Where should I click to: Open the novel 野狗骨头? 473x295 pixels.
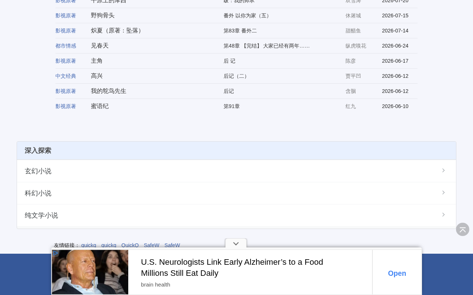tap(103, 15)
